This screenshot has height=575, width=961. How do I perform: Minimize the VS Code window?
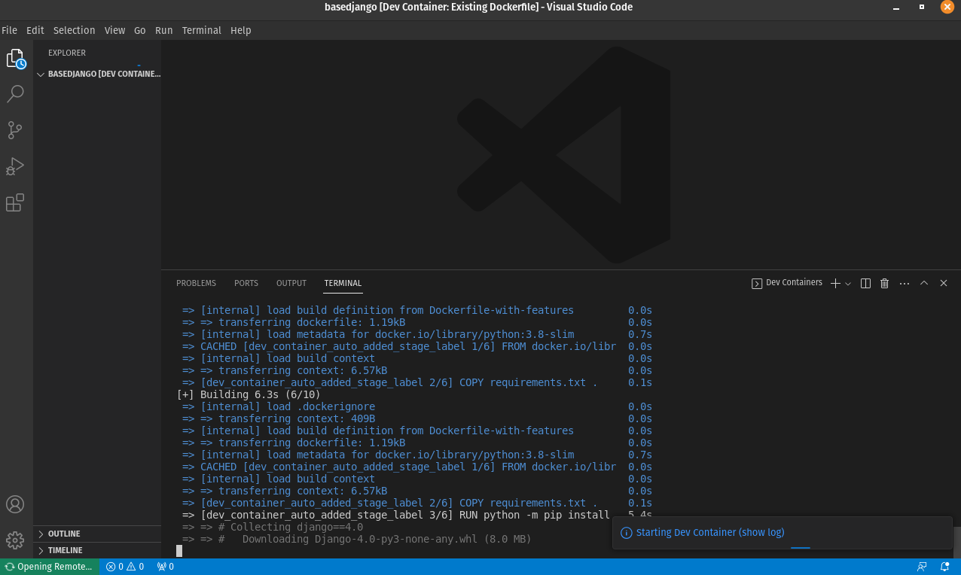(x=896, y=8)
